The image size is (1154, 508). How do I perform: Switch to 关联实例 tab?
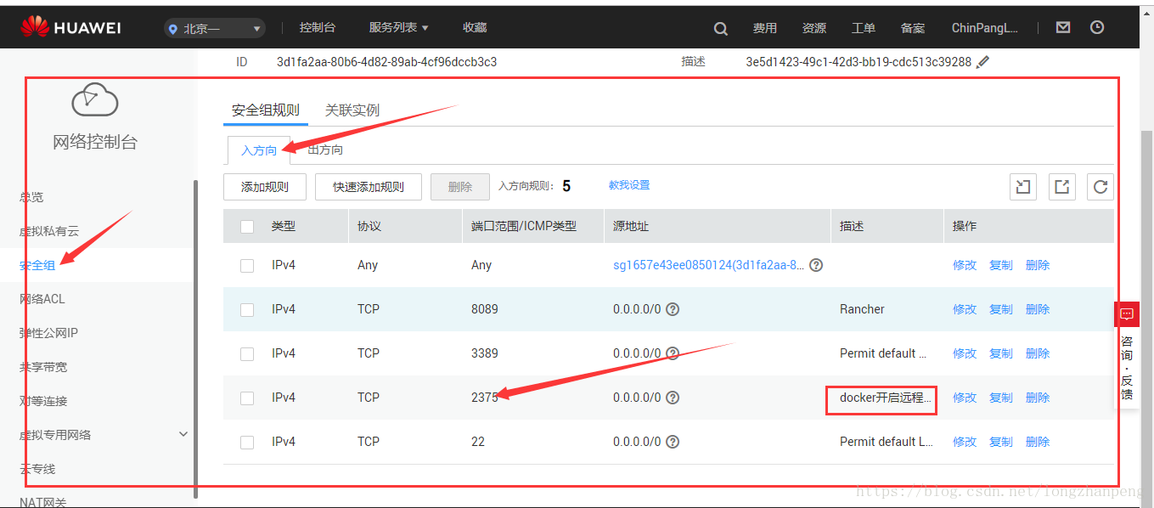click(x=352, y=110)
